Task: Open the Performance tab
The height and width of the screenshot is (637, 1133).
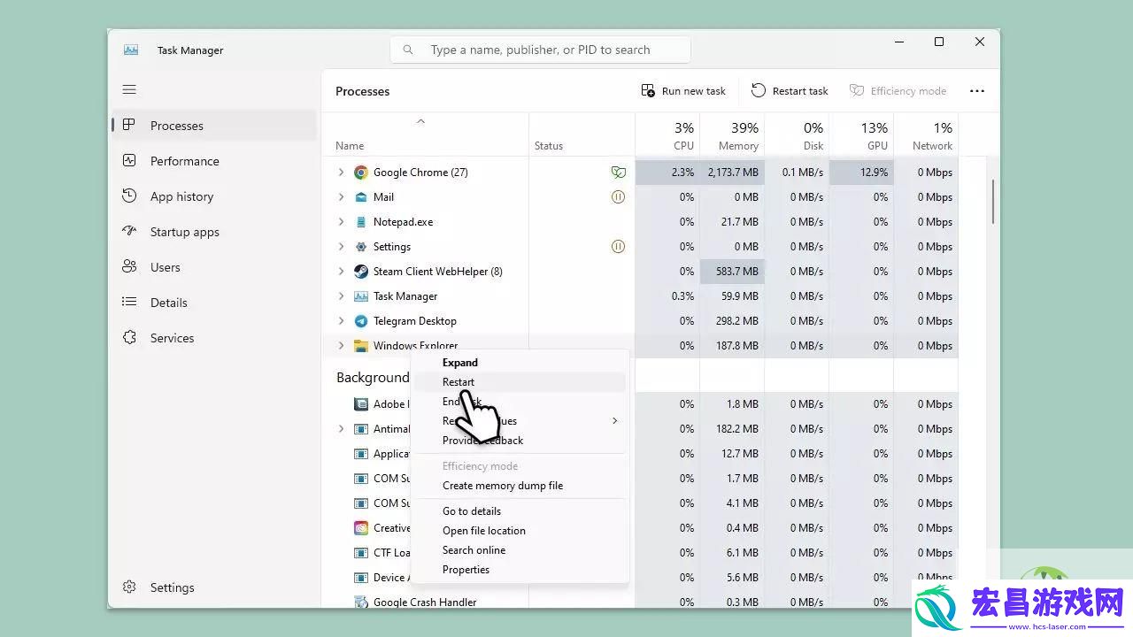Action: [x=214, y=161]
